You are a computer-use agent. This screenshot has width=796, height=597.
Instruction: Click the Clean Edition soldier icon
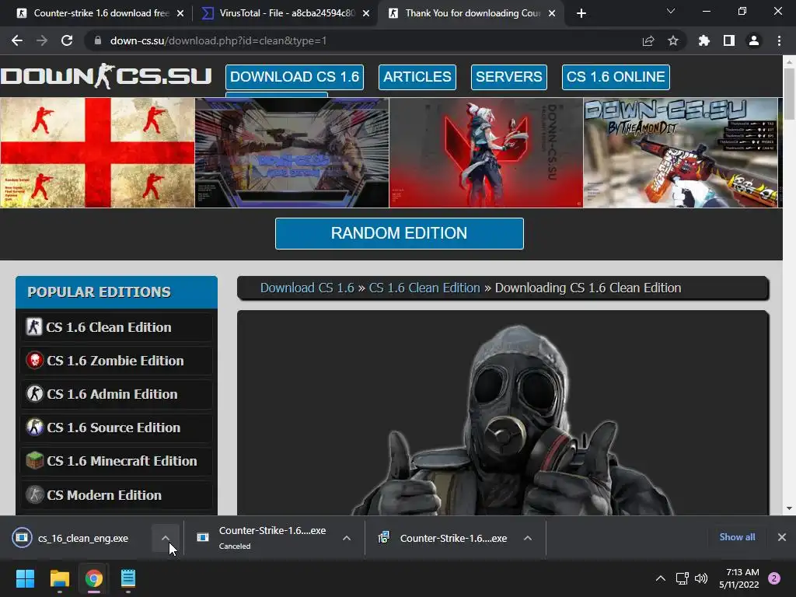(x=34, y=327)
